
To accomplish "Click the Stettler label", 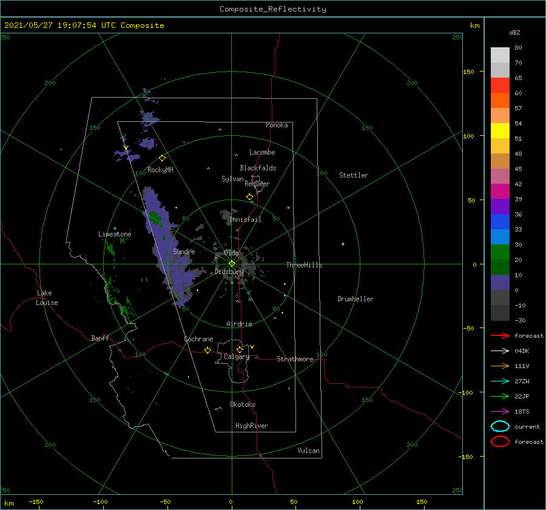I will (x=354, y=175).
